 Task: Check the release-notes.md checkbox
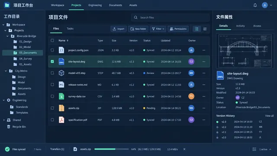coord(52,85)
